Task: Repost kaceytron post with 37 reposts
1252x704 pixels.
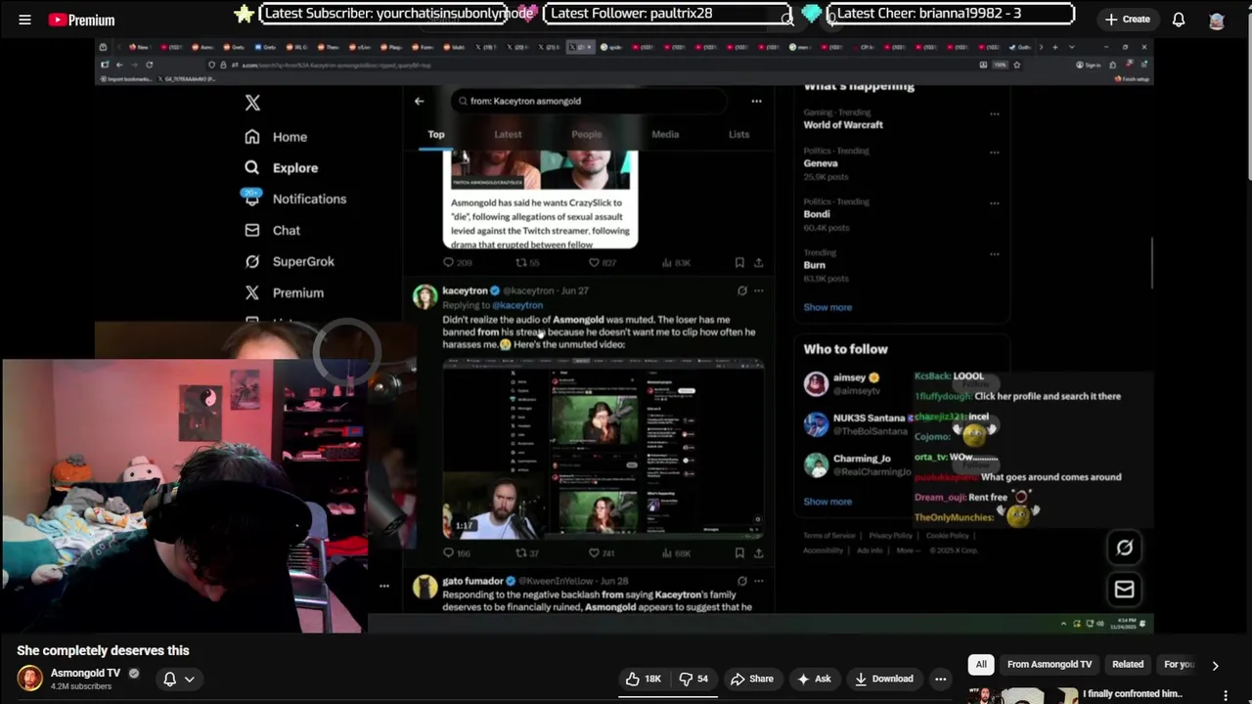Action: coord(528,553)
